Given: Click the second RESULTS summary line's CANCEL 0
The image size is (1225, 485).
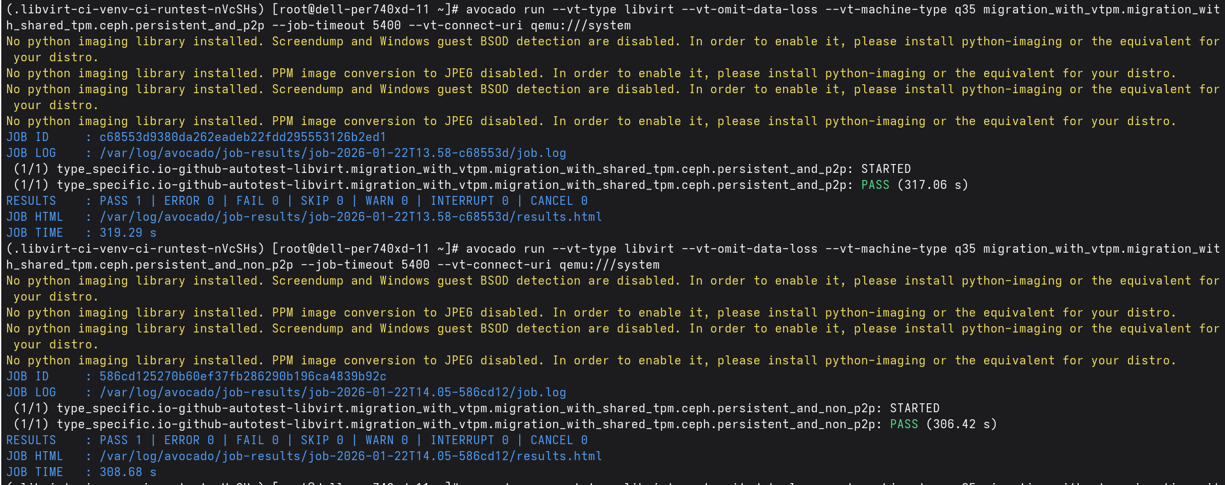Looking at the screenshot, I should point(559,440).
